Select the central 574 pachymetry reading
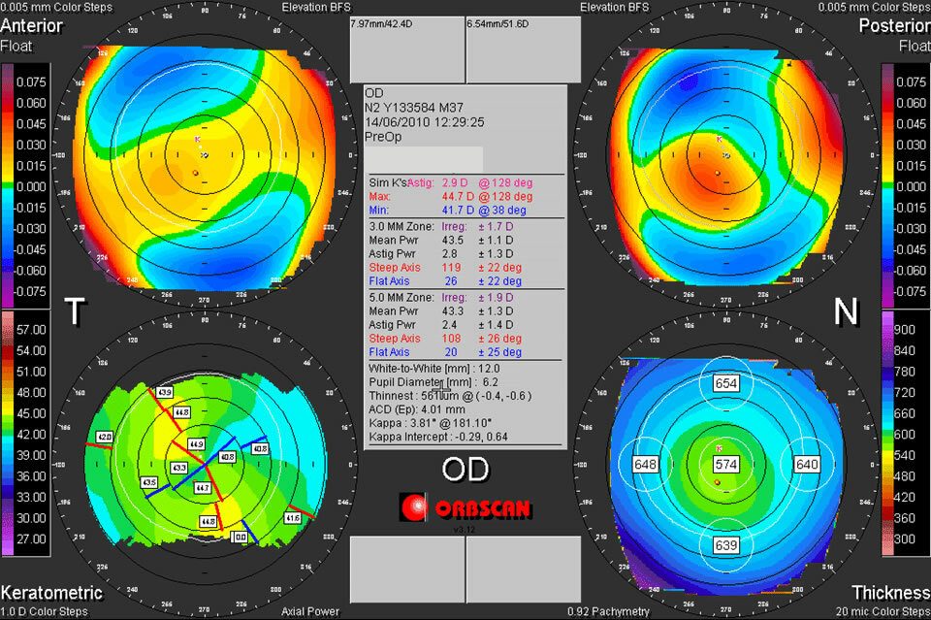This screenshot has width=931, height=620. point(726,465)
